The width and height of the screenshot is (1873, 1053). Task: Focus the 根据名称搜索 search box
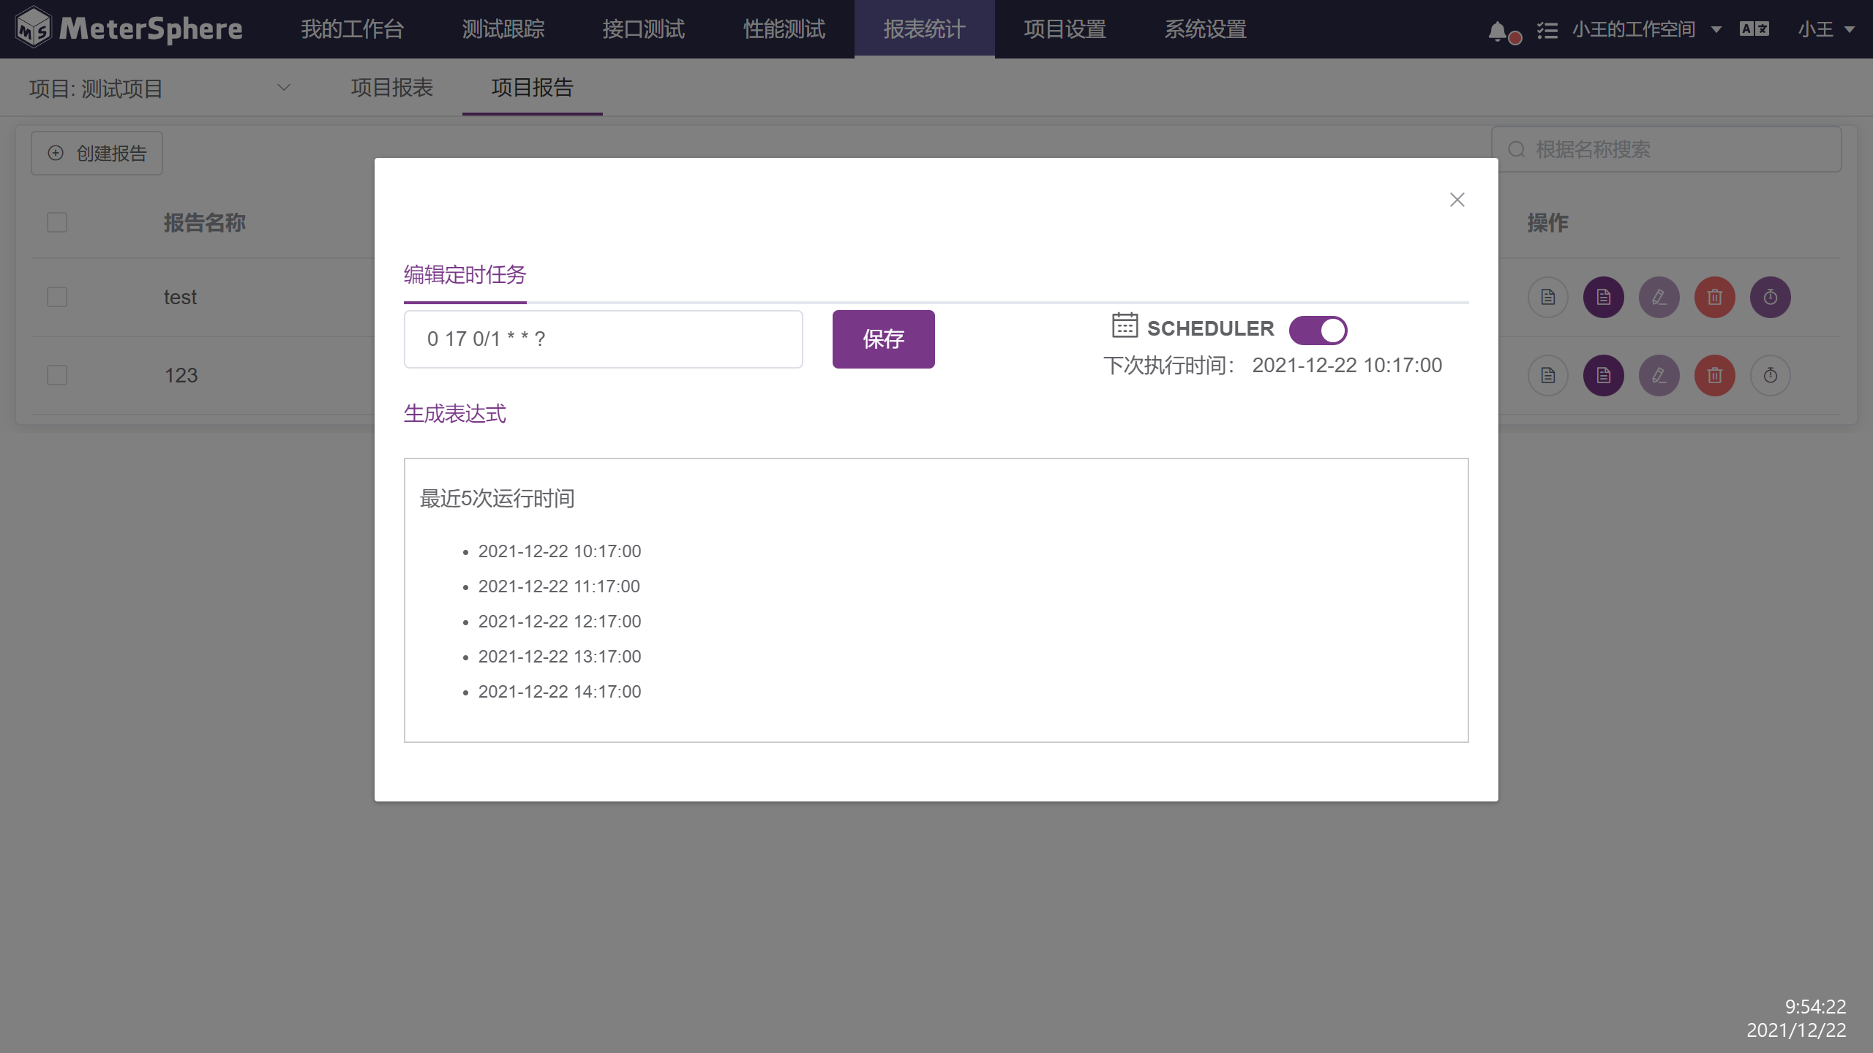point(1667,150)
